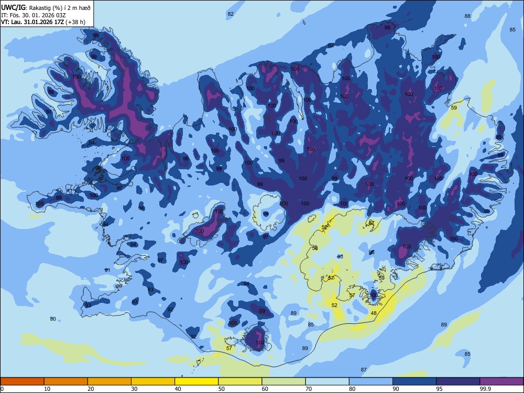This screenshot has height=393, width=524.
Task: Click the legend tick label '95'
Action: pos(440,389)
